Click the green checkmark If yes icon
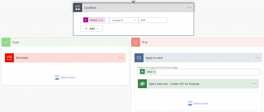264x112 pixels. (x=6, y=42)
